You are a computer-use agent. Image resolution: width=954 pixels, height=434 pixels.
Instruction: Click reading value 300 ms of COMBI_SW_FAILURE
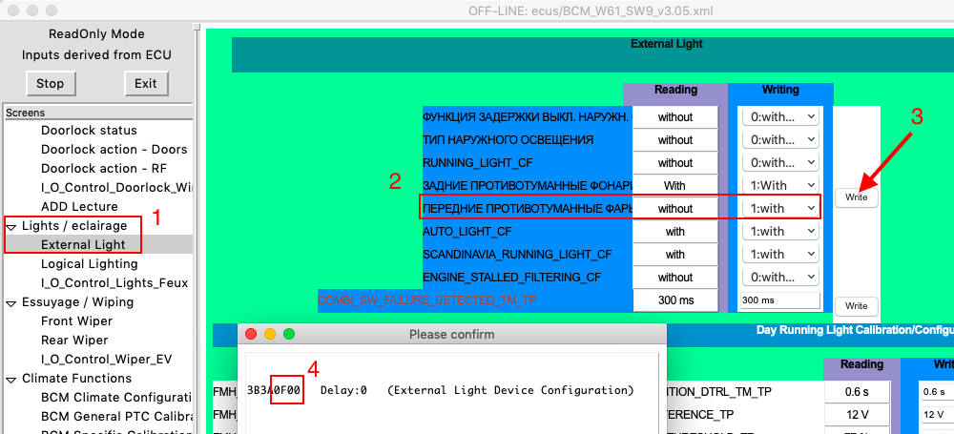[x=675, y=300]
